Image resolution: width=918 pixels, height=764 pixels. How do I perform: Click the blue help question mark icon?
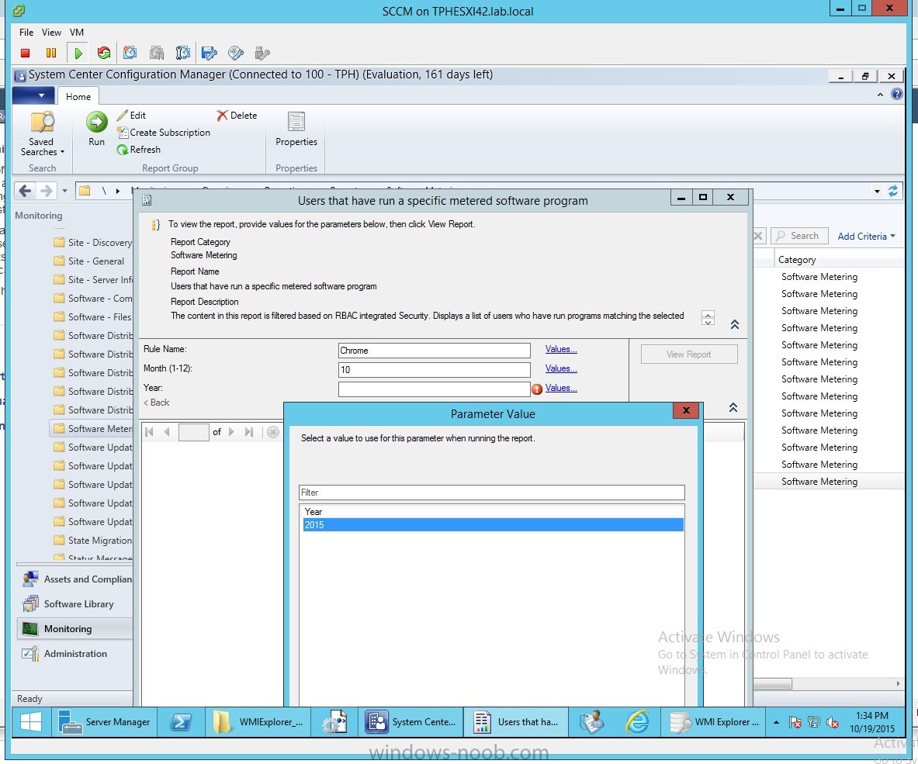[x=896, y=94]
